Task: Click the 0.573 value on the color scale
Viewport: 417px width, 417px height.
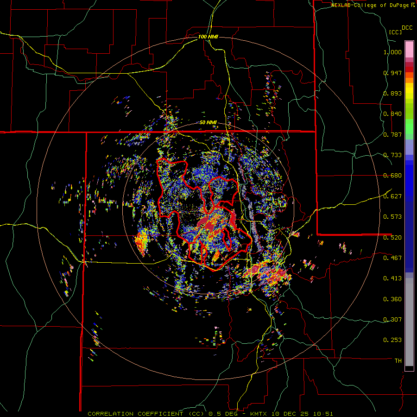Action: (392, 217)
